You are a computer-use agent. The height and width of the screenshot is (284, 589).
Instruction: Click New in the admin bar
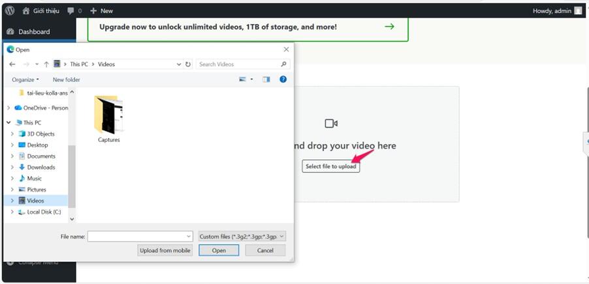101,11
